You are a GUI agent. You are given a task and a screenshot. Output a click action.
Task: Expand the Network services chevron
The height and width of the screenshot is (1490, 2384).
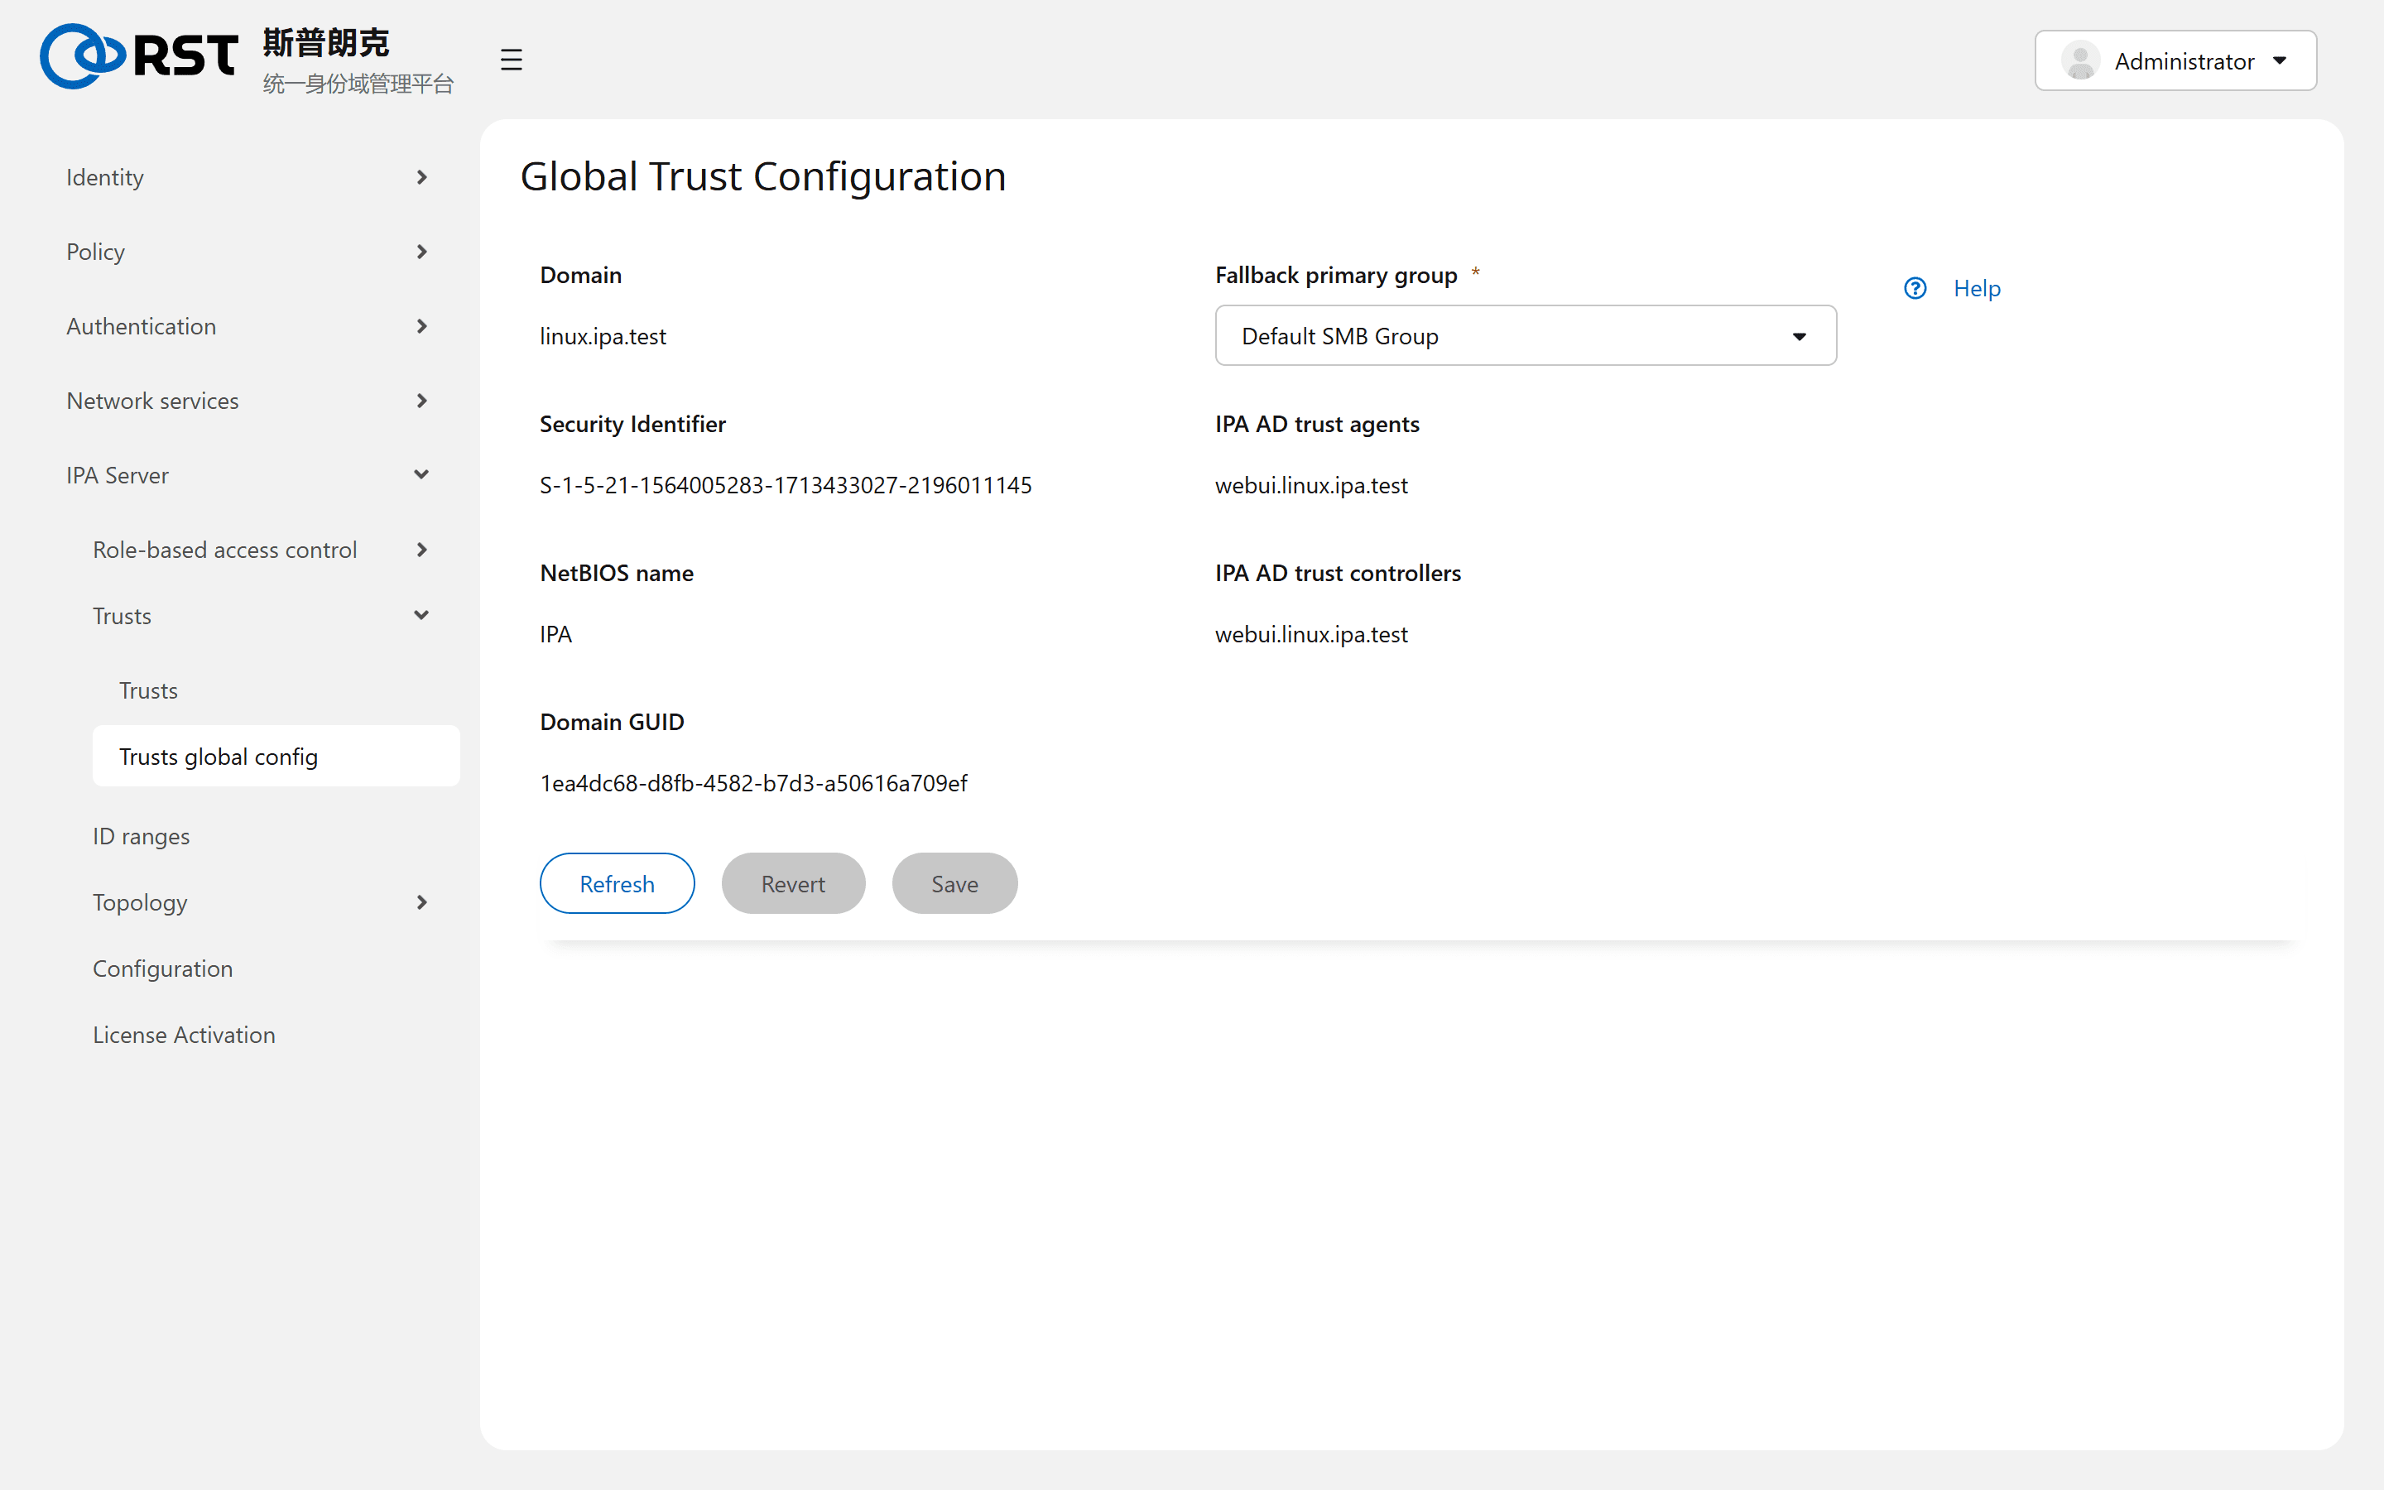click(421, 401)
